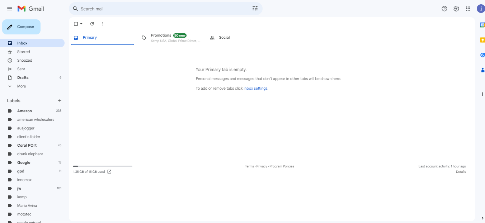The height and width of the screenshot is (223, 485).
Task: Expand the select dropdown arrow
Action: pos(81,24)
